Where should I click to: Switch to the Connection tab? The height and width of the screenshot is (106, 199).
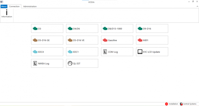[14, 6]
